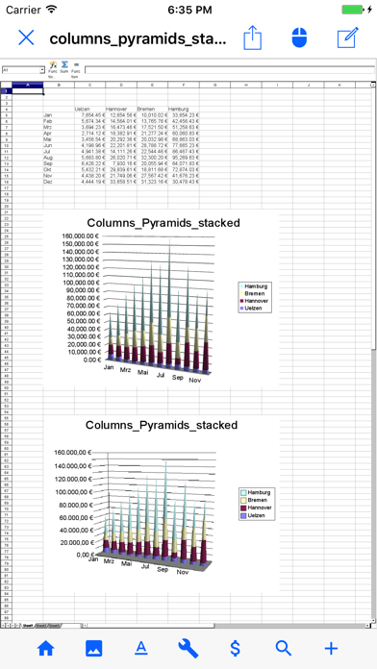Switch to the Sheet2 tab
The height and width of the screenshot is (669, 377).
point(41,626)
